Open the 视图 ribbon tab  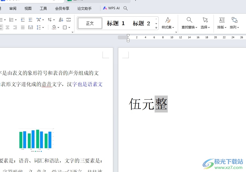pos(28,8)
